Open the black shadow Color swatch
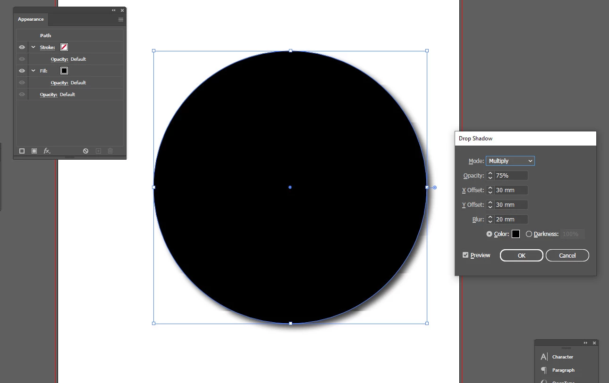 (x=516, y=234)
